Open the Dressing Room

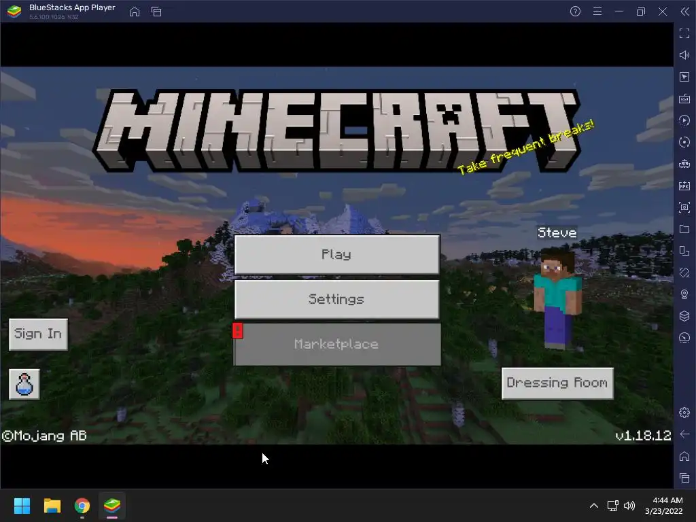[x=557, y=383]
